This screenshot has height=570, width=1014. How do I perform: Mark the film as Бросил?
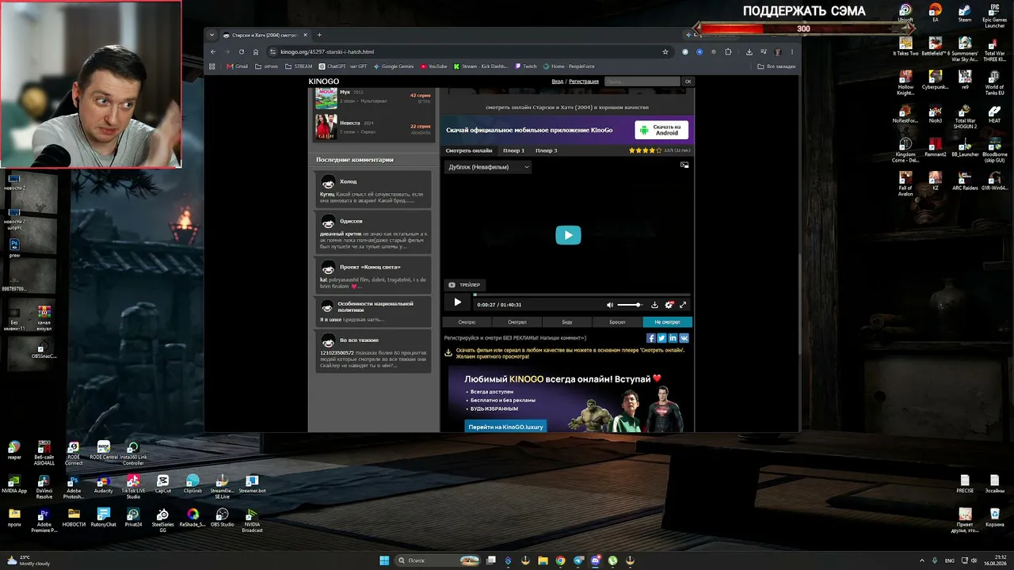(617, 322)
